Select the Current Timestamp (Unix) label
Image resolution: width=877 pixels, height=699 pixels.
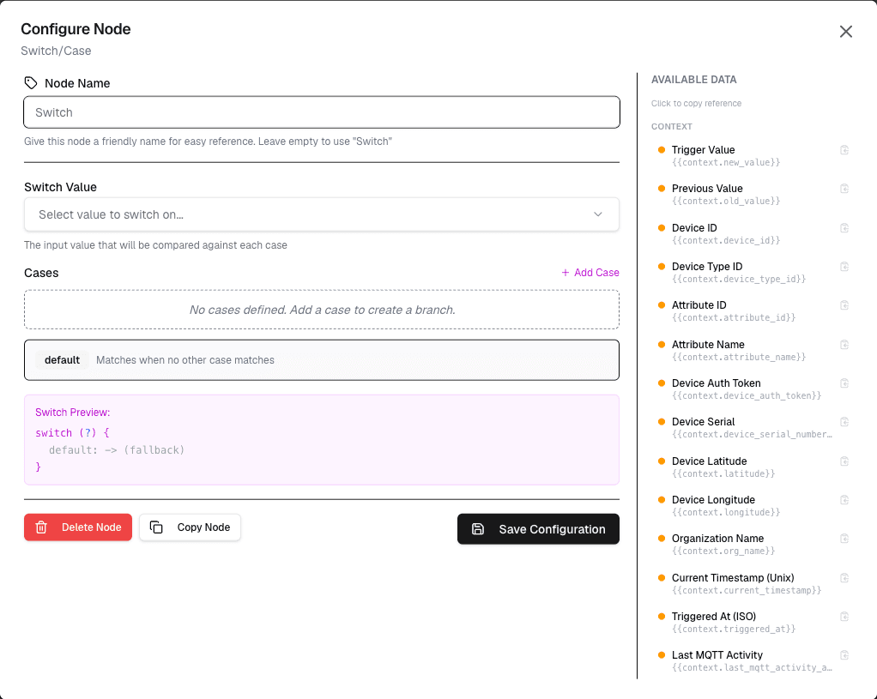(733, 578)
